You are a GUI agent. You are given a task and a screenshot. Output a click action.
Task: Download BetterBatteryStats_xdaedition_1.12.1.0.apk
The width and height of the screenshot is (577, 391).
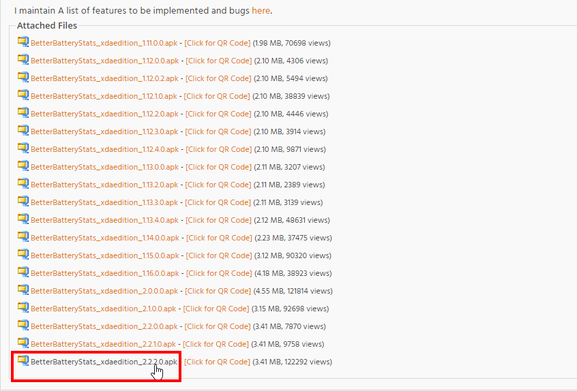point(104,96)
